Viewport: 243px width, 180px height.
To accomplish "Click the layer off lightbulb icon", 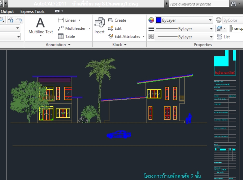I will (x=19, y=20).
